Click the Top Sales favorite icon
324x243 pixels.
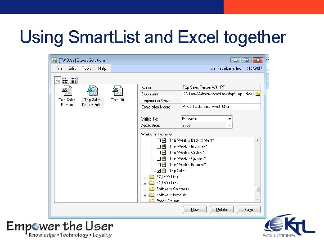(x=164, y=171)
